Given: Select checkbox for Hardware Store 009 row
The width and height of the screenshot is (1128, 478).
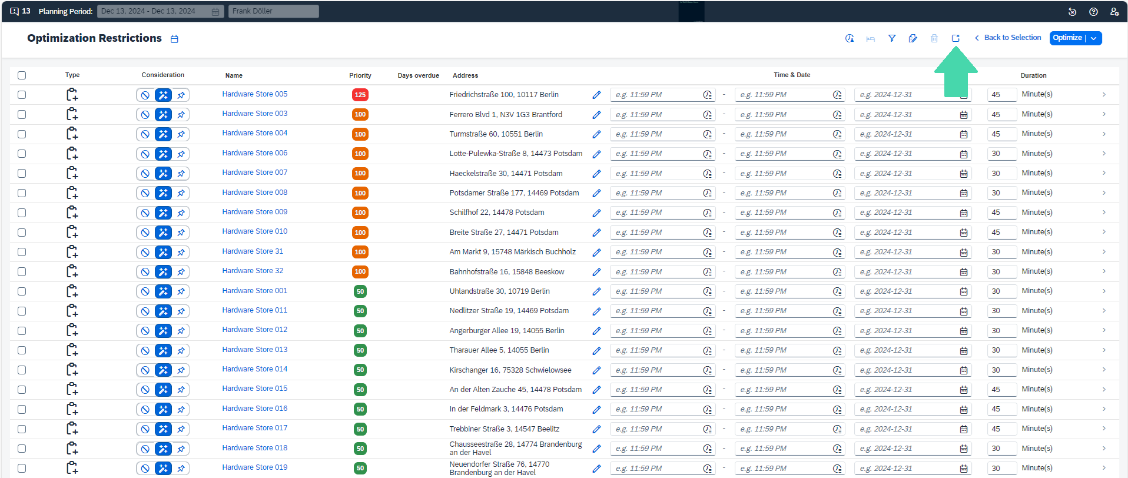Looking at the screenshot, I should tap(22, 213).
